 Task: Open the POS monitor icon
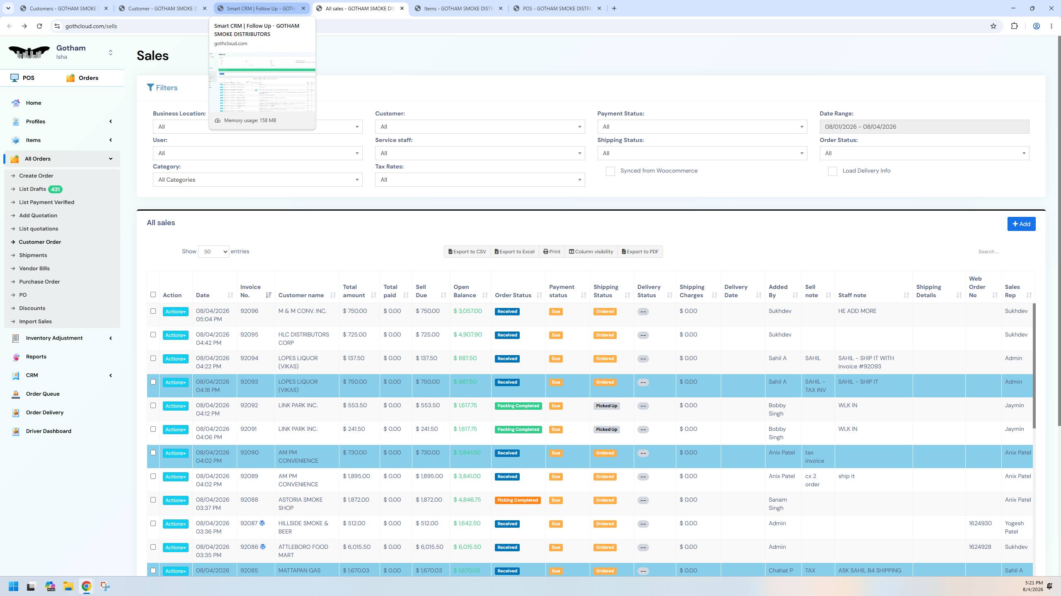pos(15,78)
